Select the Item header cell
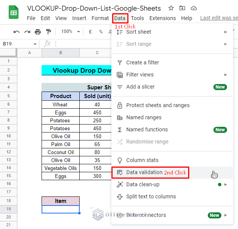The width and height of the screenshot is (238, 229). [60, 201]
